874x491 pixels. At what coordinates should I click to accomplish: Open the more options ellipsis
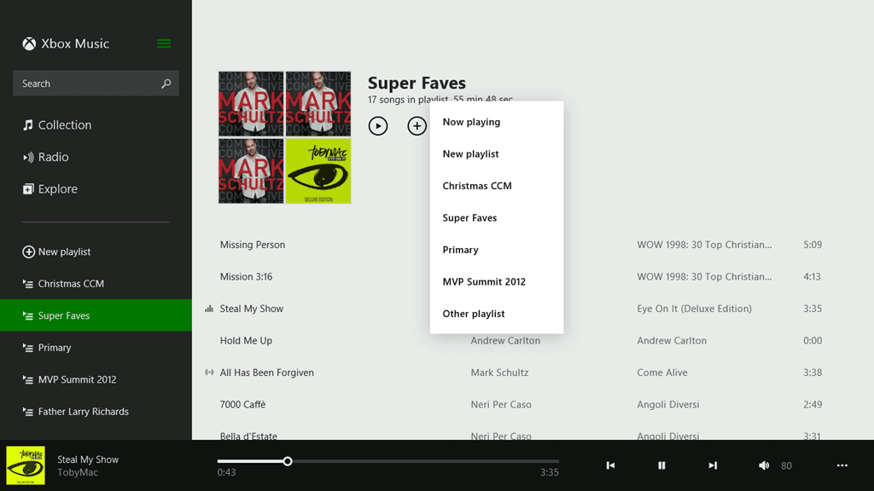(842, 465)
